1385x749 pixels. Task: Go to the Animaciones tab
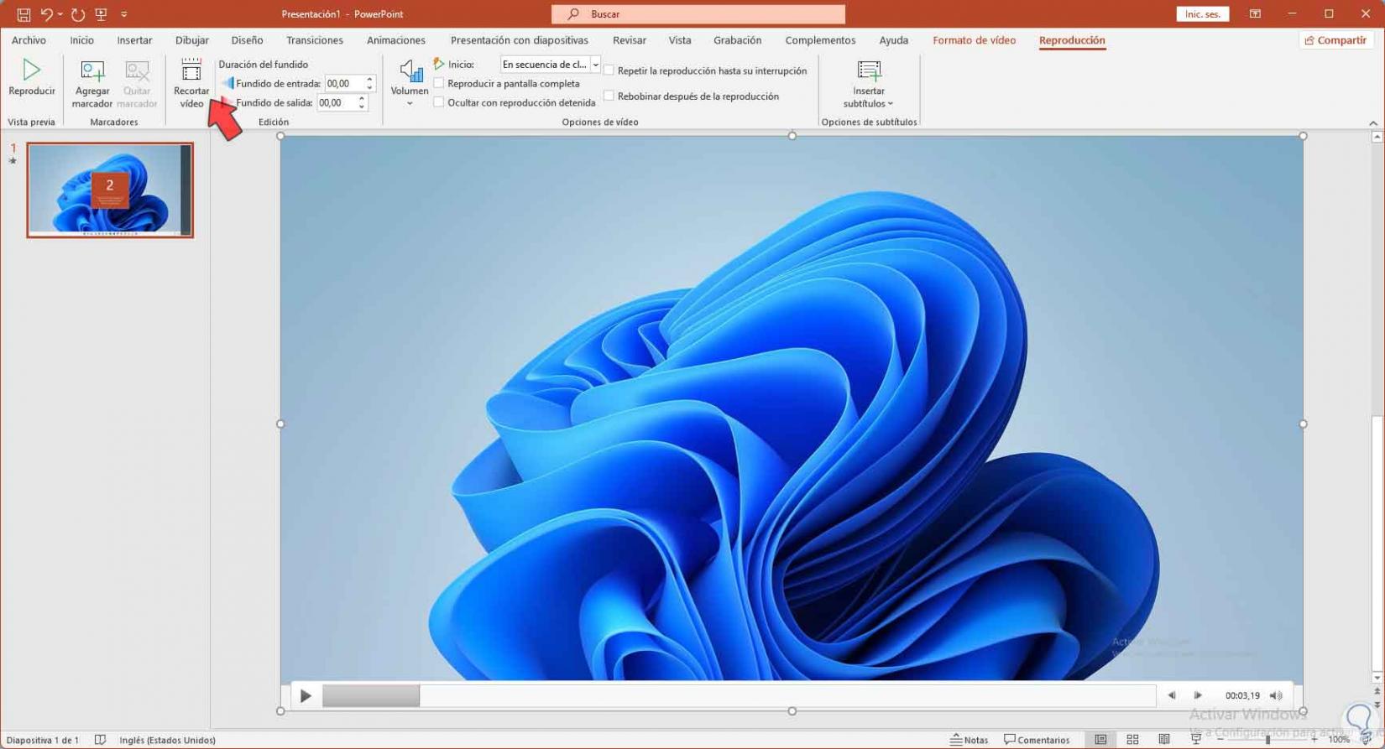(x=396, y=40)
